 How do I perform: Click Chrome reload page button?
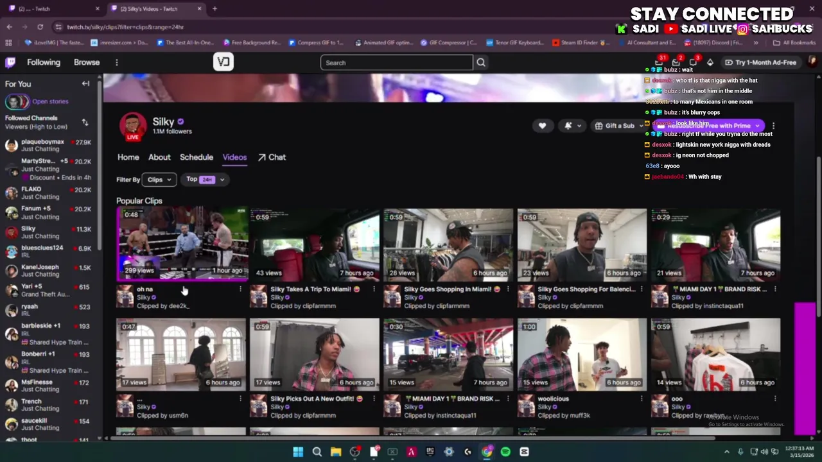click(40, 27)
